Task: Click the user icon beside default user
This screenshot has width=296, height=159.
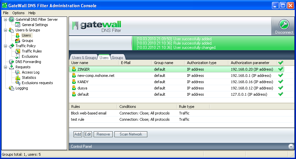Action: [74, 94]
